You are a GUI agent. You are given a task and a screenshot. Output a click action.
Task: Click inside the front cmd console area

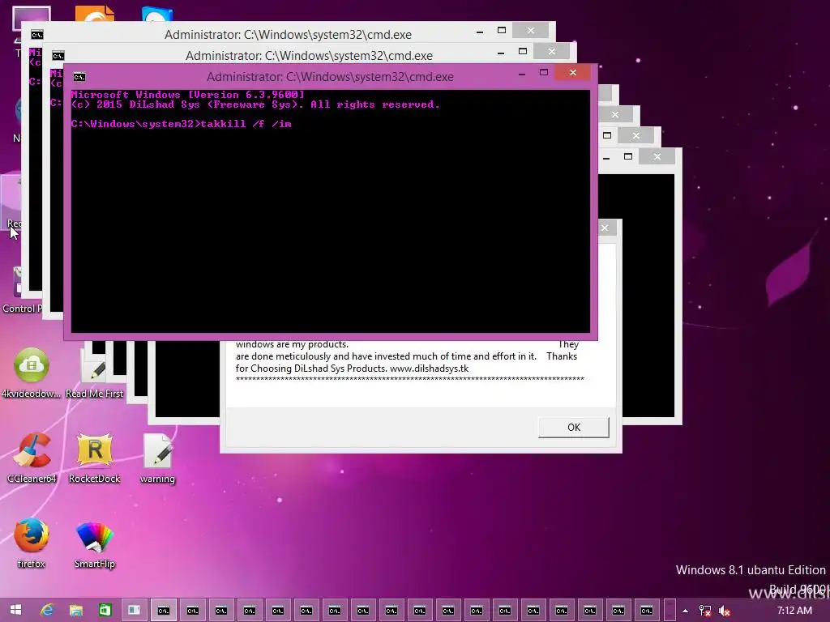click(331, 211)
